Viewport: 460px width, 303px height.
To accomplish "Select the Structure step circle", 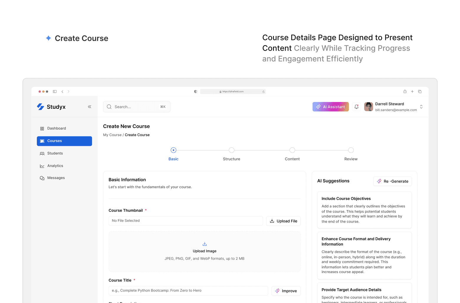I will 231,150.
